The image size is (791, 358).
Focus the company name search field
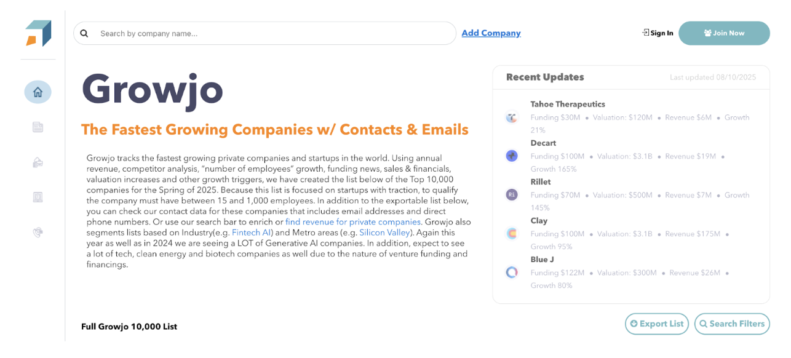[x=271, y=33]
